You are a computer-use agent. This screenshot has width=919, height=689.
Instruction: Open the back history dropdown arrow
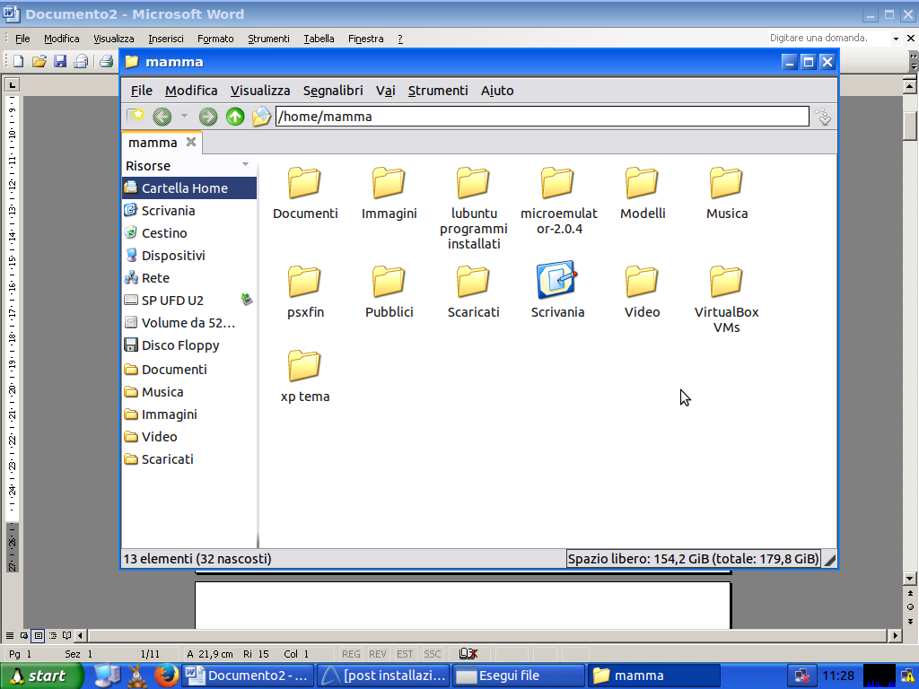184,117
